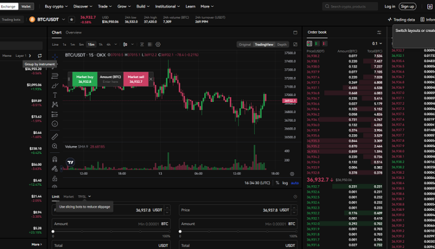Click the green Market buy button
435x249 pixels.
coord(85,79)
